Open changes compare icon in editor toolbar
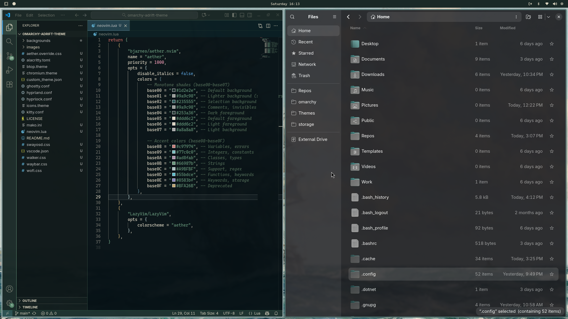The image size is (568, 319). (260, 26)
